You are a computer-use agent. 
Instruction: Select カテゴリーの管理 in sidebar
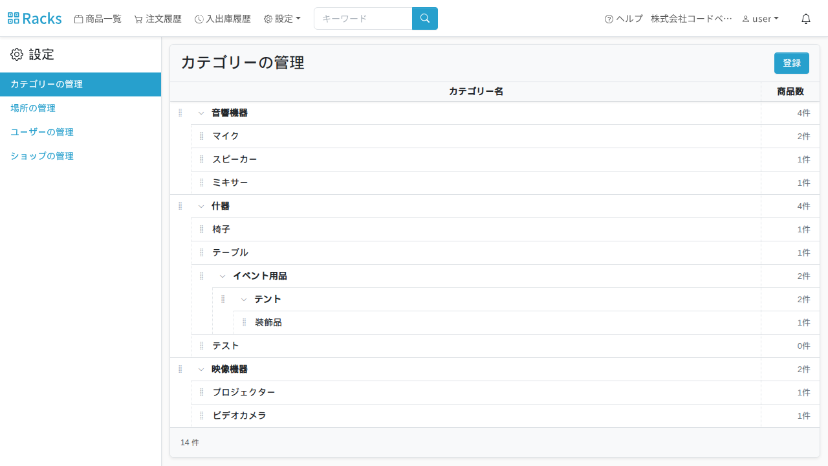(x=80, y=84)
